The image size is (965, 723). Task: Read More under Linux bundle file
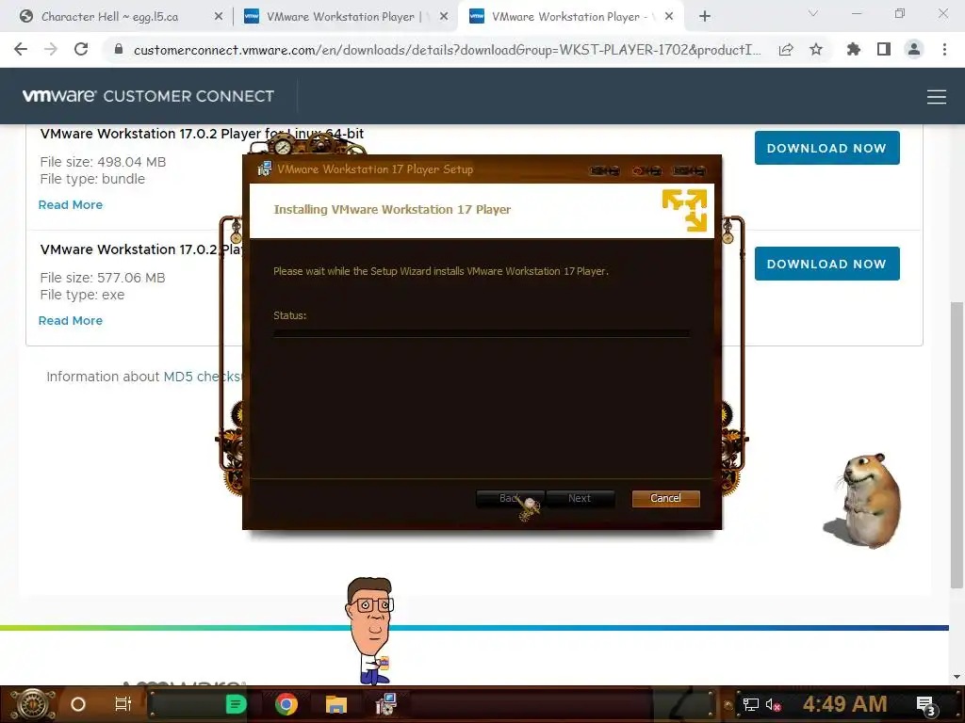pos(70,204)
